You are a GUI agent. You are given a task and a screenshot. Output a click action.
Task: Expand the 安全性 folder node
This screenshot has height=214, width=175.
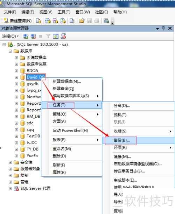tap(10, 162)
